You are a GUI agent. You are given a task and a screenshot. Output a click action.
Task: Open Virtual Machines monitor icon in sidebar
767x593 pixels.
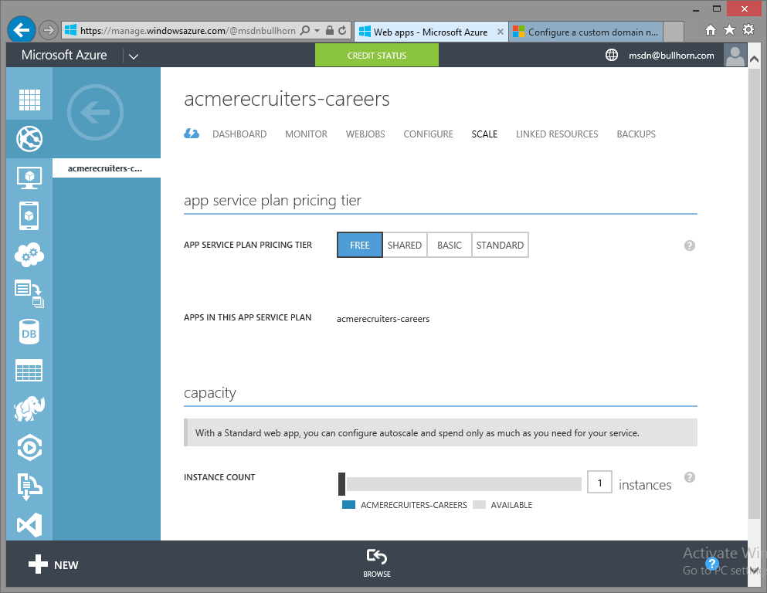tap(29, 178)
